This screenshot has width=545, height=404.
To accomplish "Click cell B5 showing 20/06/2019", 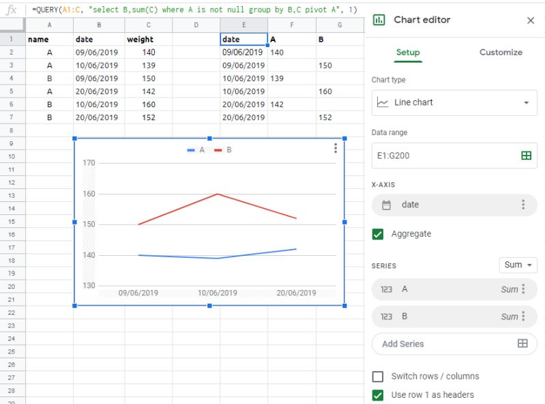I will [x=99, y=91].
